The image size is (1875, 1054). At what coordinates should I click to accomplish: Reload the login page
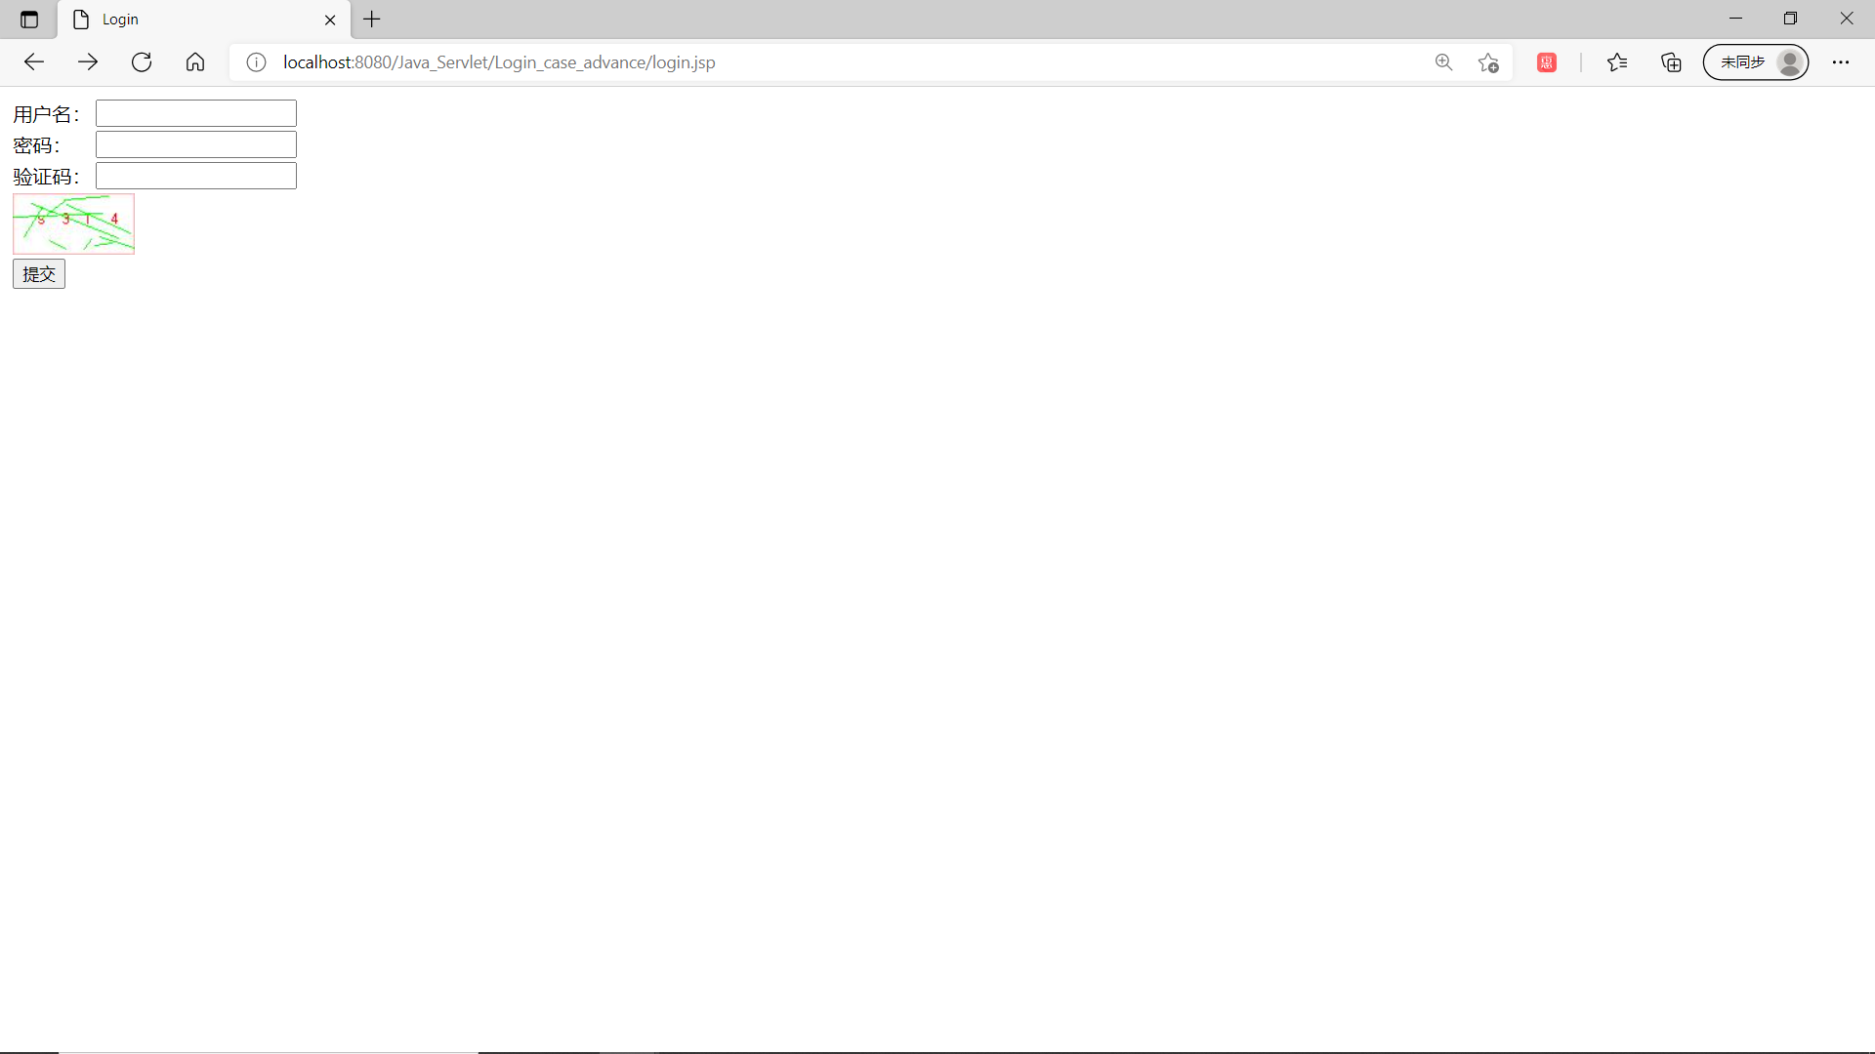[x=142, y=62]
